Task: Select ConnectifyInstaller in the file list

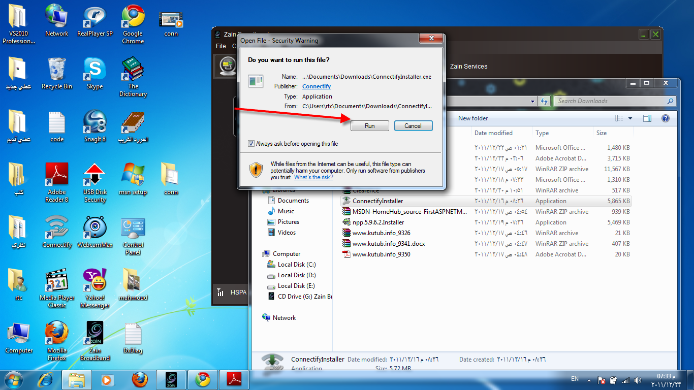Action: [486, 201]
